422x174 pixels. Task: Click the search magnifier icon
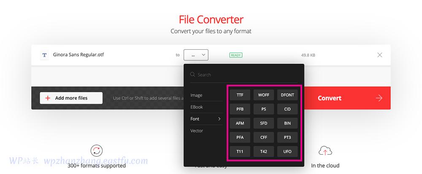tap(192, 75)
